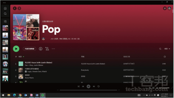Show hidden system tray icons
This screenshot has height=98, width=174.
point(144,95)
